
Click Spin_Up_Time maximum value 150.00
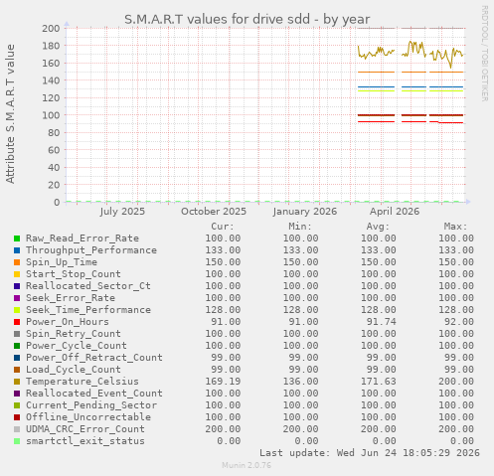point(456,262)
